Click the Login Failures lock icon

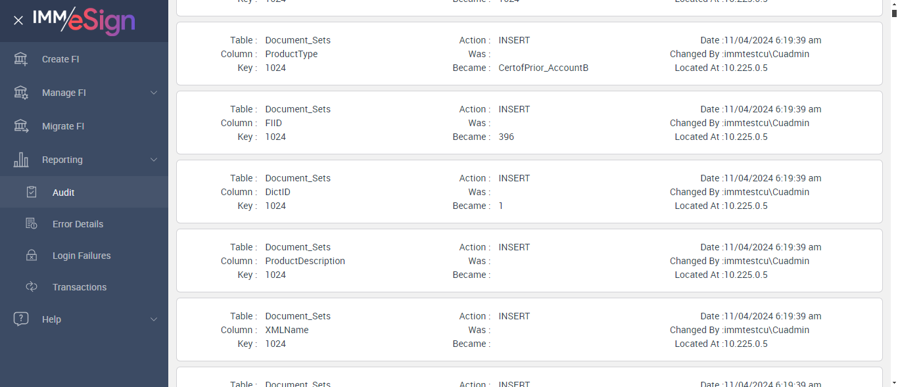point(32,256)
